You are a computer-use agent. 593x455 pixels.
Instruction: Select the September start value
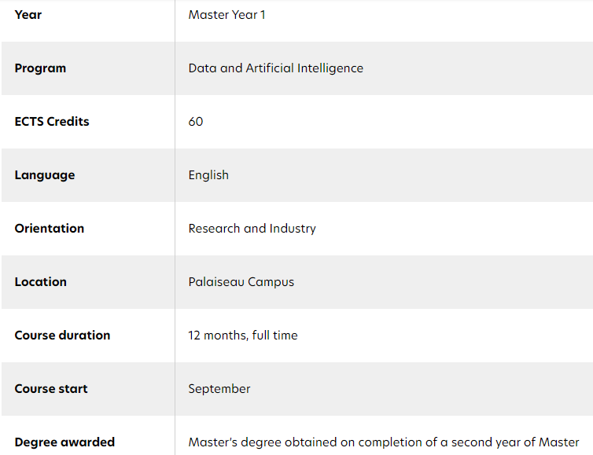click(x=219, y=389)
